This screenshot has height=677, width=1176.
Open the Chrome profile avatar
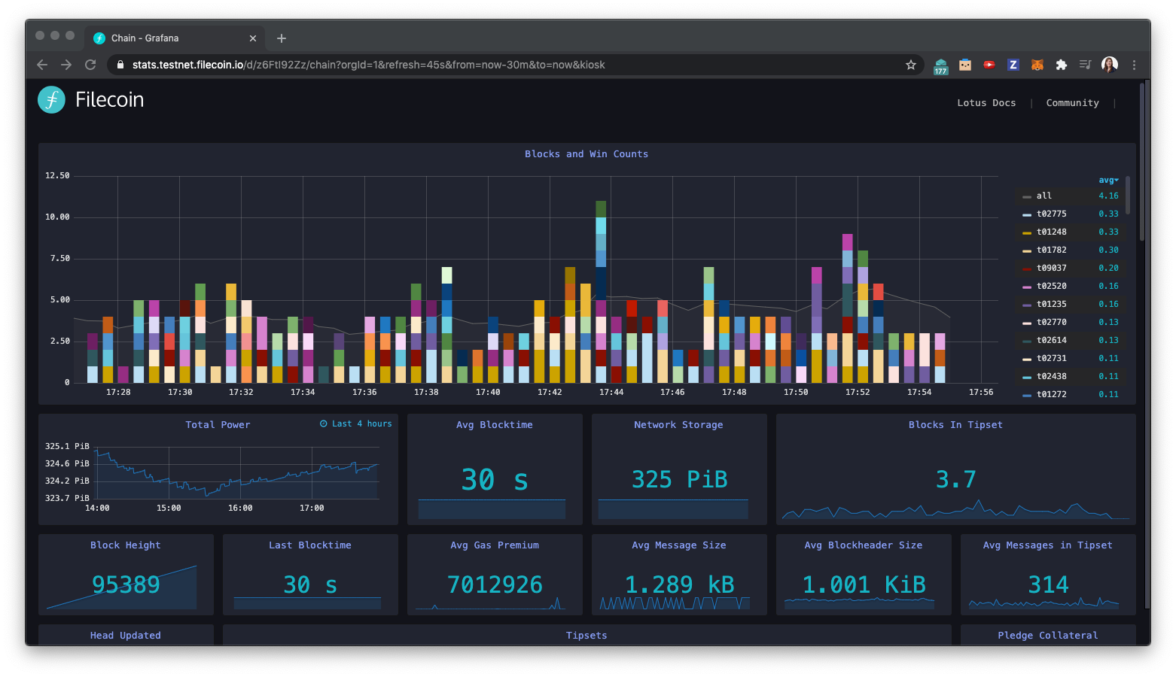point(1109,65)
